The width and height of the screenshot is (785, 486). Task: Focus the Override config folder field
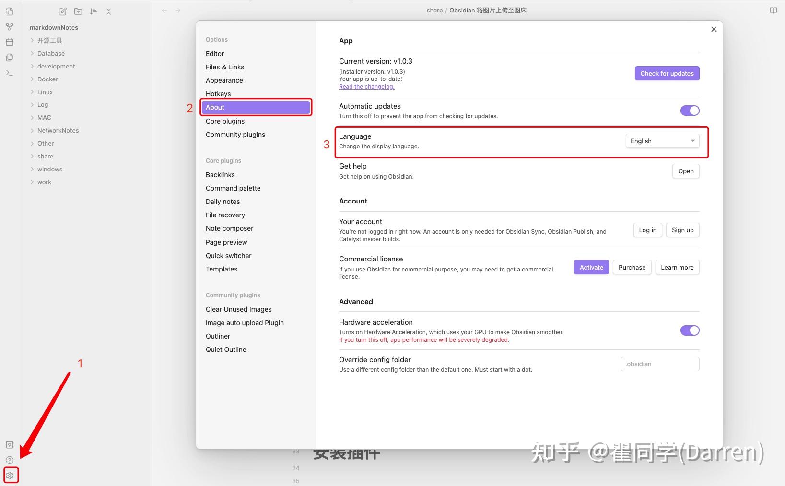[x=660, y=364]
